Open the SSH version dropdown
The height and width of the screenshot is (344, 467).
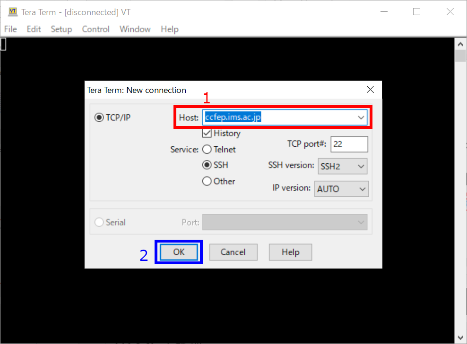tap(343, 166)
